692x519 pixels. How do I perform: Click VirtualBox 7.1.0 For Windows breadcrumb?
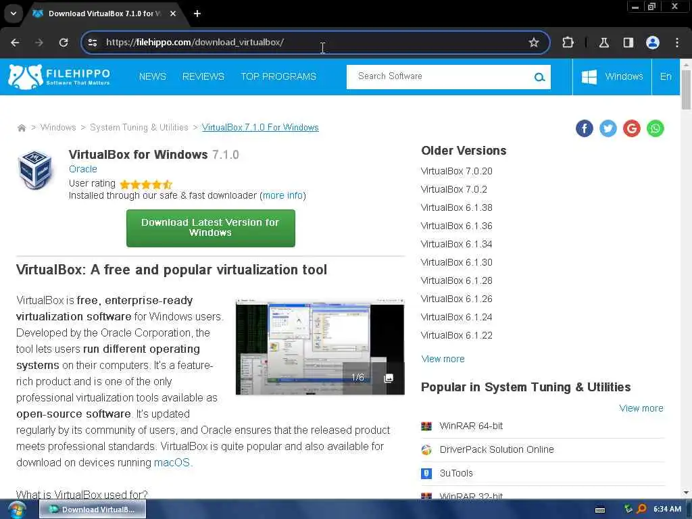tap(260, 128)
